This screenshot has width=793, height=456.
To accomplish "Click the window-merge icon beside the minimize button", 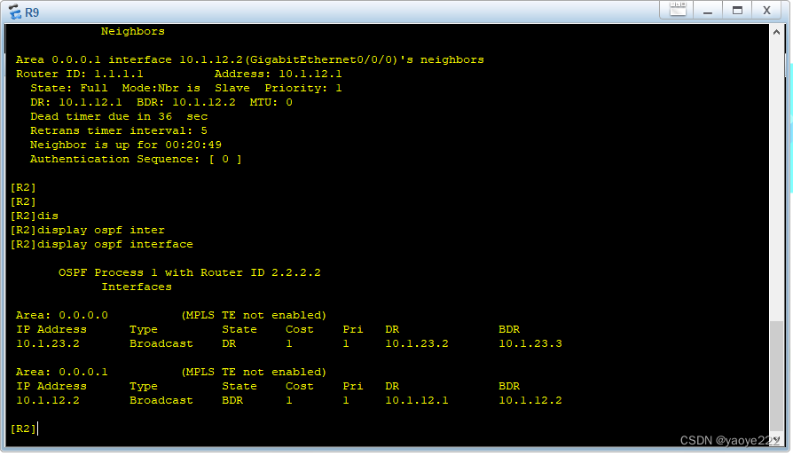I will pyautogui.click(x=678, y=10).
